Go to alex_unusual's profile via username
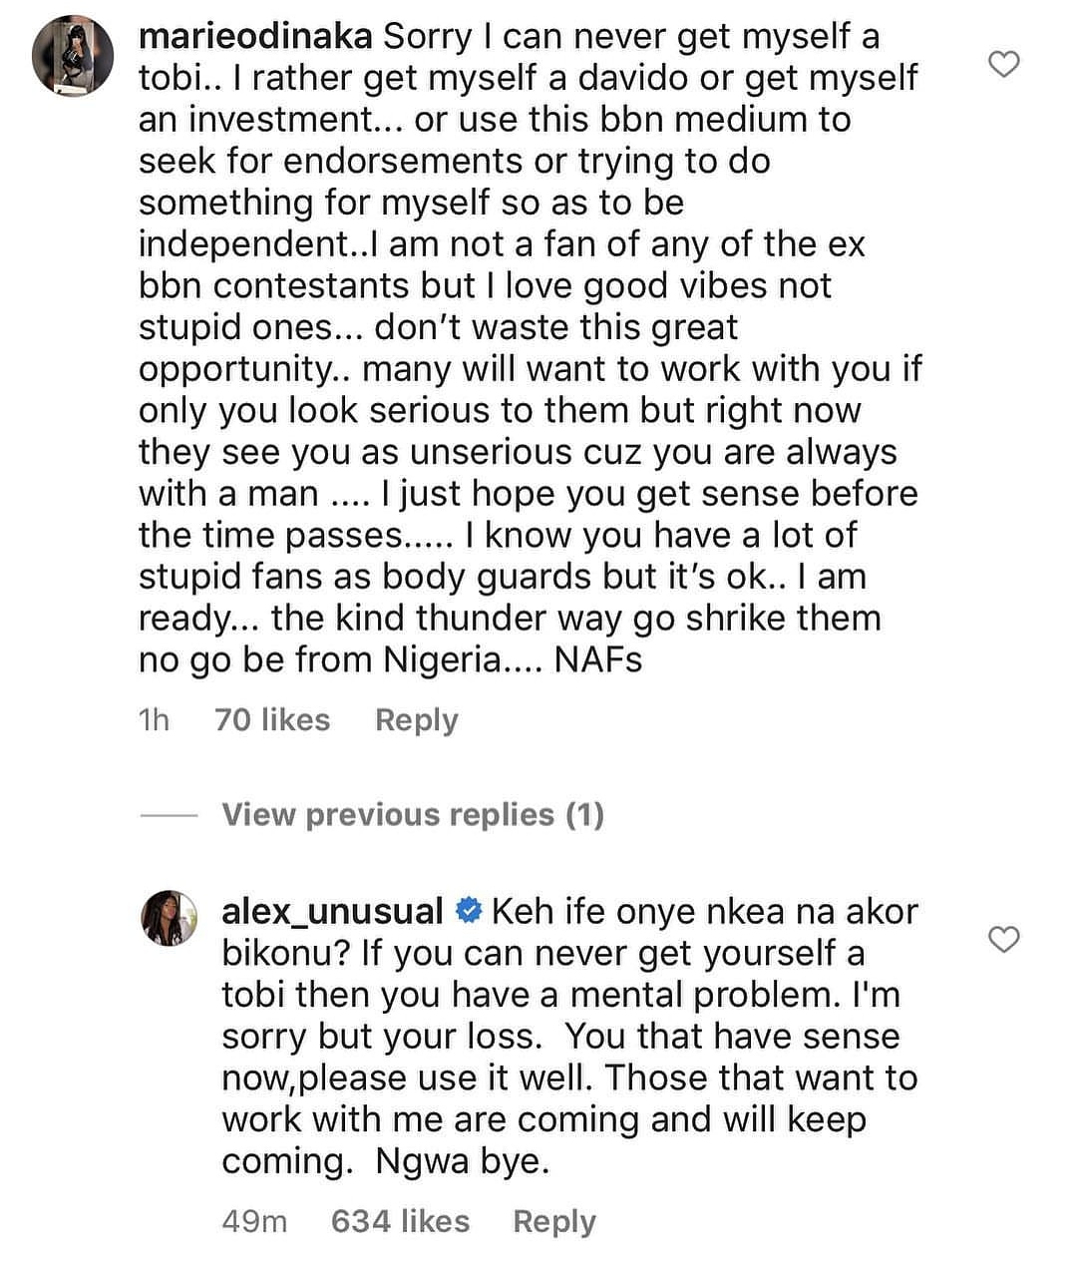 332,911
